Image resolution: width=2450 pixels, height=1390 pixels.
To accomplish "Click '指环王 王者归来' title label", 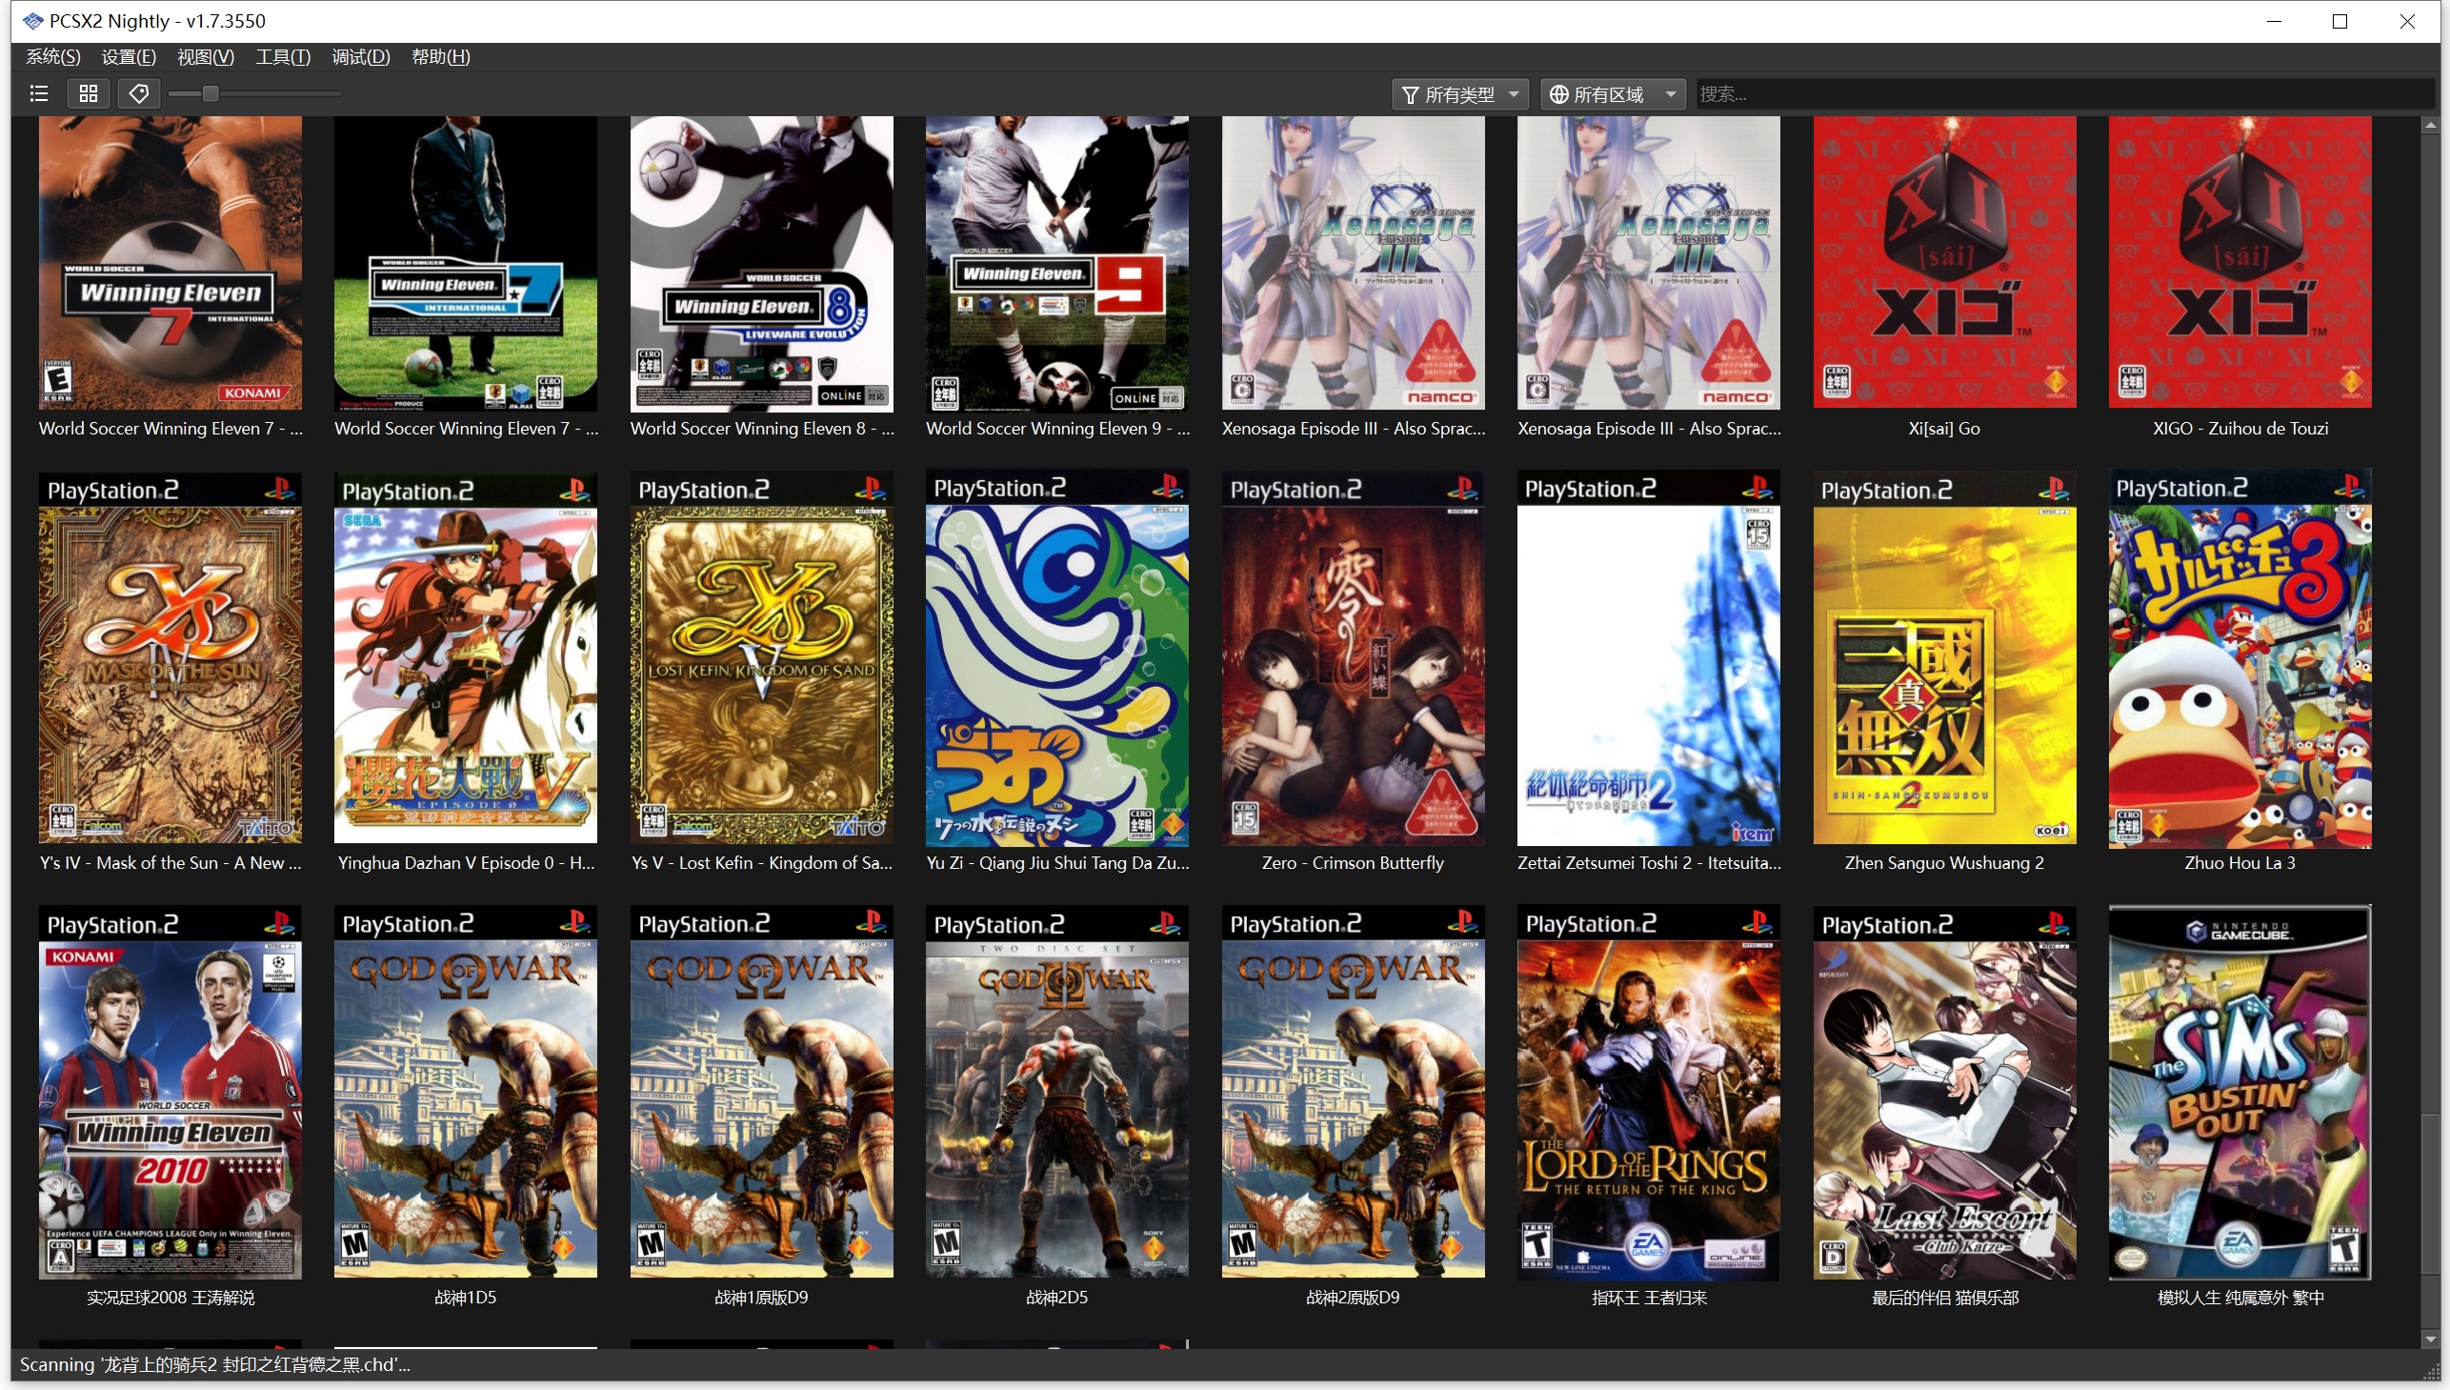I will point(1649,1298).
